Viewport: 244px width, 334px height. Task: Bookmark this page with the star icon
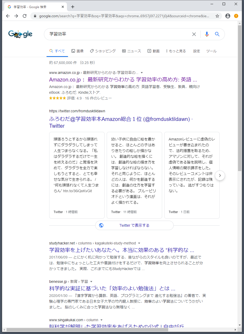point(217,16)
